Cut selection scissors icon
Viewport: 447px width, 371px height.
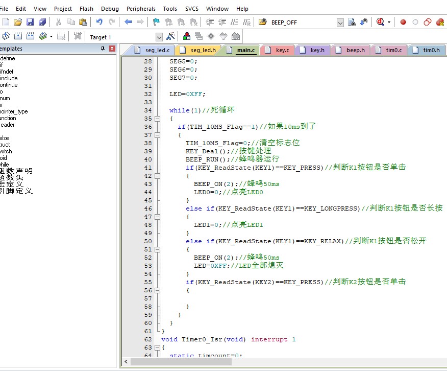(x=59, y=22)
